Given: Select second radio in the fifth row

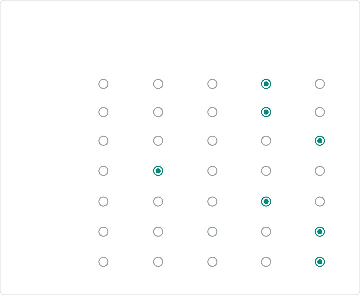Looking at the screenshot, I should click(158, 202).
